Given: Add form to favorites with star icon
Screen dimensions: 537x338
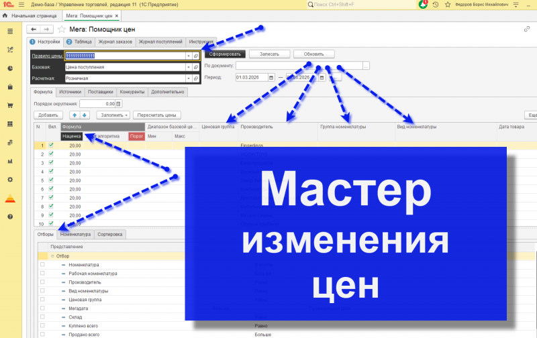Looking at the screenshot, I should pyautogui.click(x=62, y=30).
